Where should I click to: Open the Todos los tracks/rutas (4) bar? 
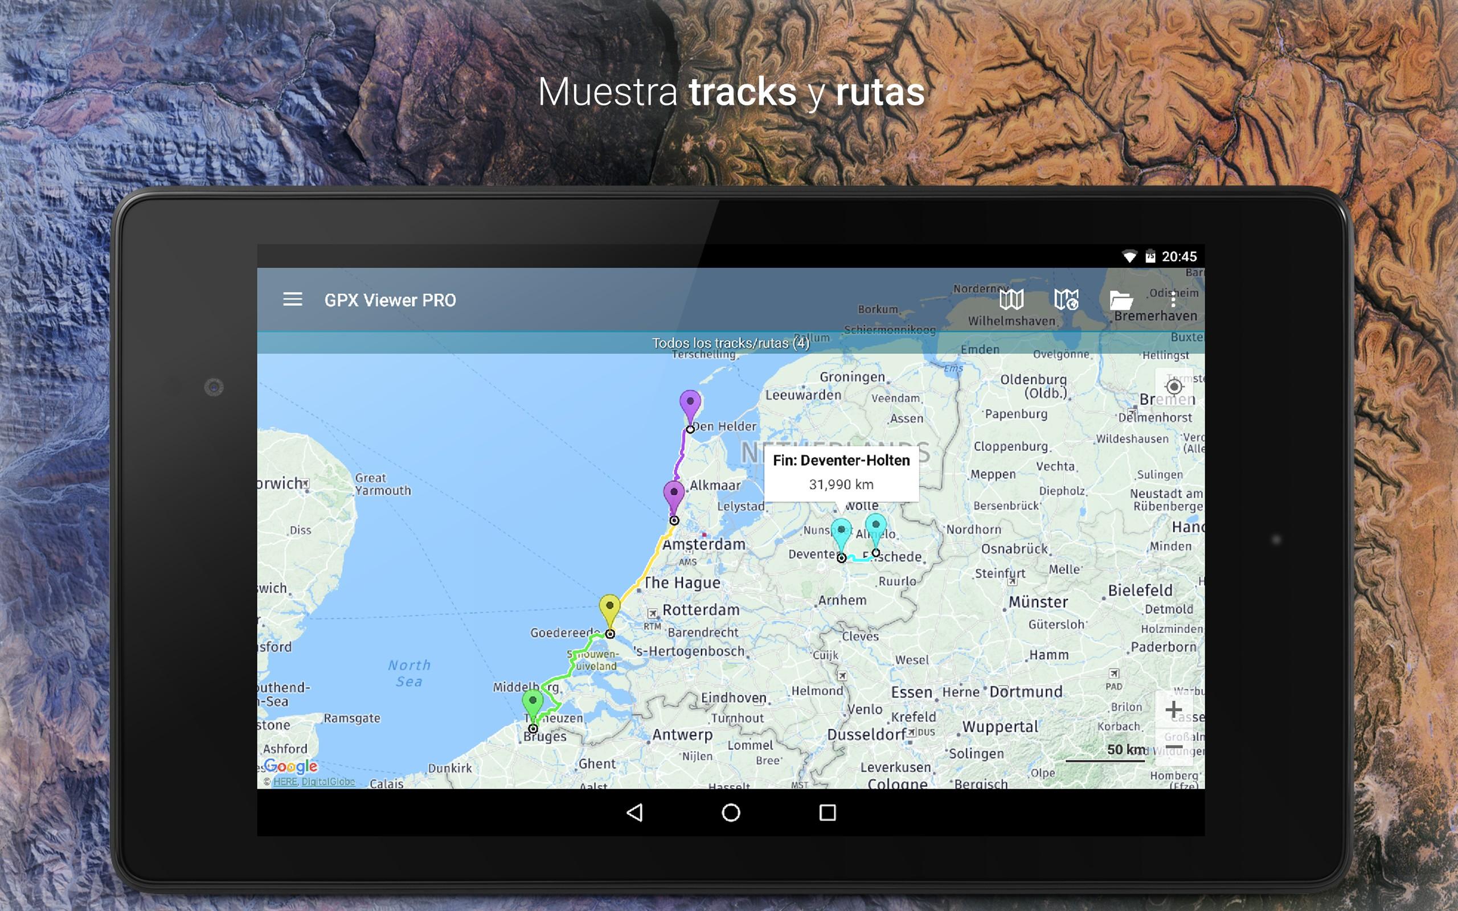click(x=731, y=343)
